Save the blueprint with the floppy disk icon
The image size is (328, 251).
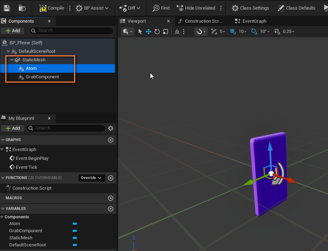(7, 8)
